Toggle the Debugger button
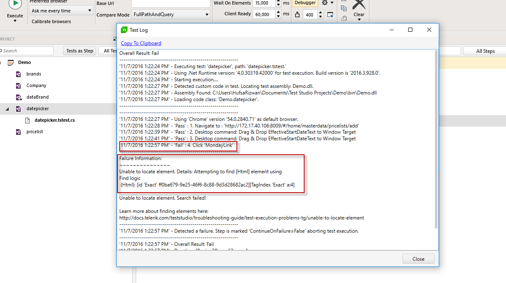Viewport: 506px width, 283px height. tap(305, 3)
